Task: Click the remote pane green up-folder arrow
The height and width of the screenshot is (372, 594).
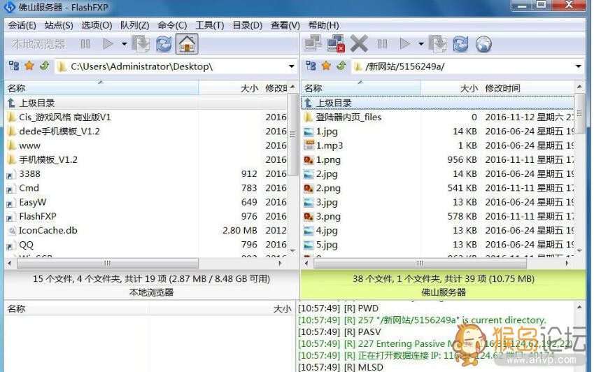Action: tap(341, 66)
